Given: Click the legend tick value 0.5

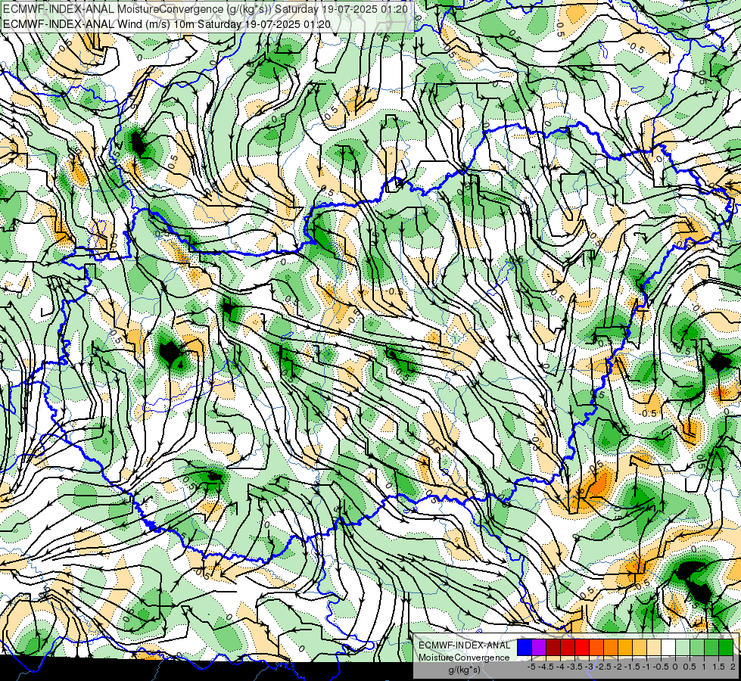Looking at the screenshot, I should coord(690,667).
